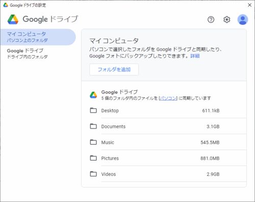The height and width of the screenshot is (202, 255).
Task: Select the Documents folder name
Action: 113,127
